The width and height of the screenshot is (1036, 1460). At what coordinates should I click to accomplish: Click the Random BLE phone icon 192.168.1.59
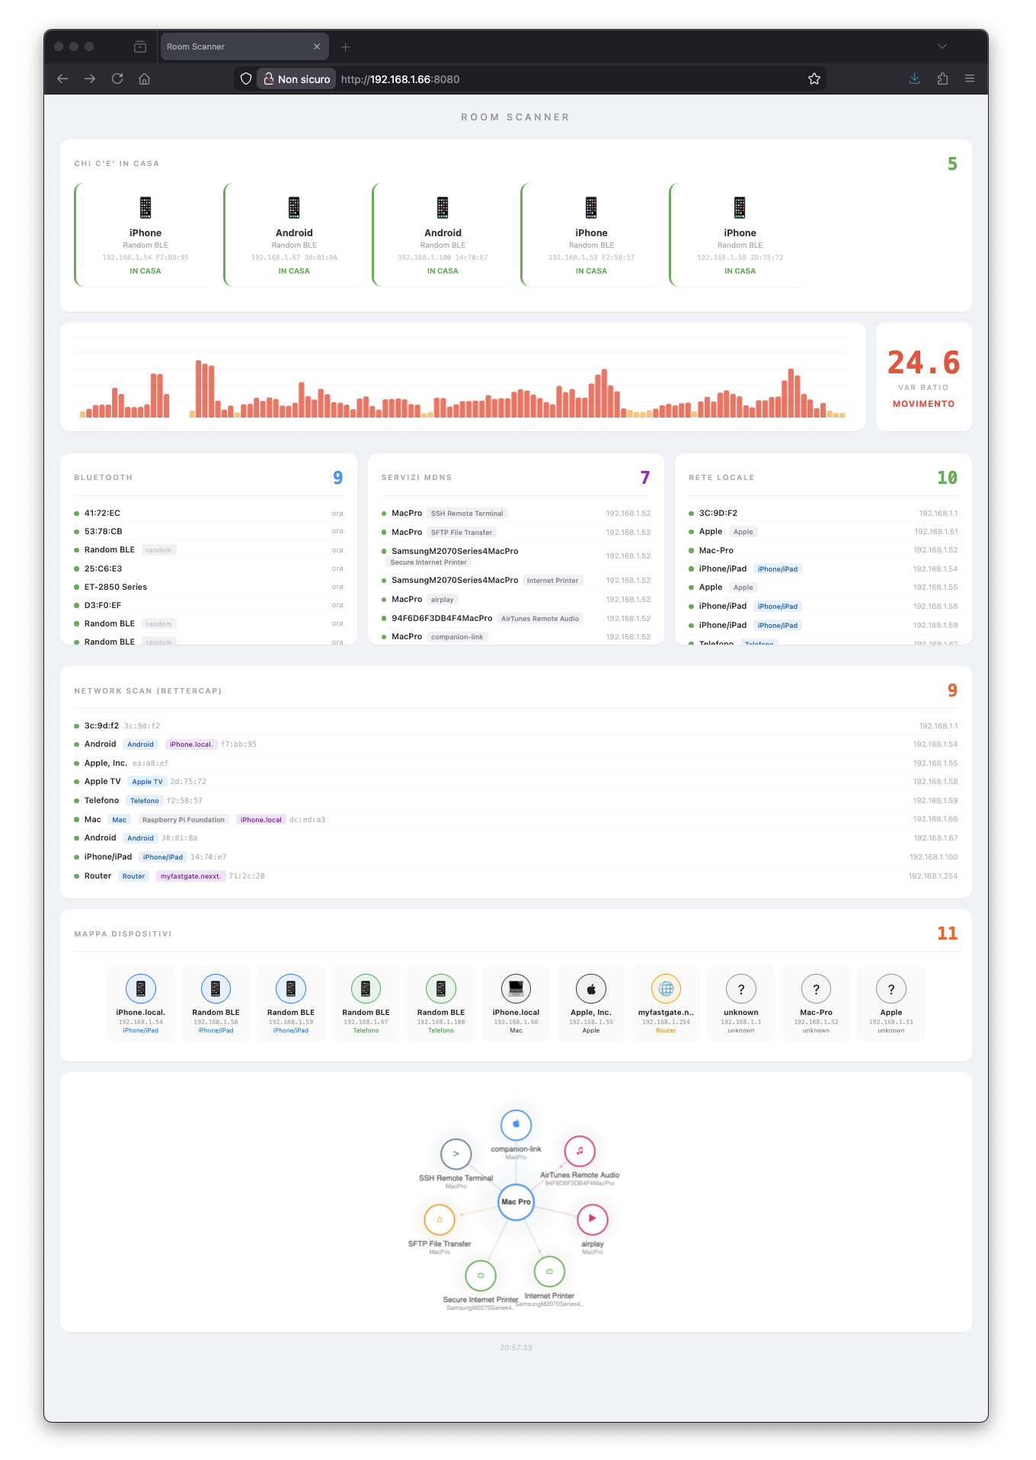(291, 989)
